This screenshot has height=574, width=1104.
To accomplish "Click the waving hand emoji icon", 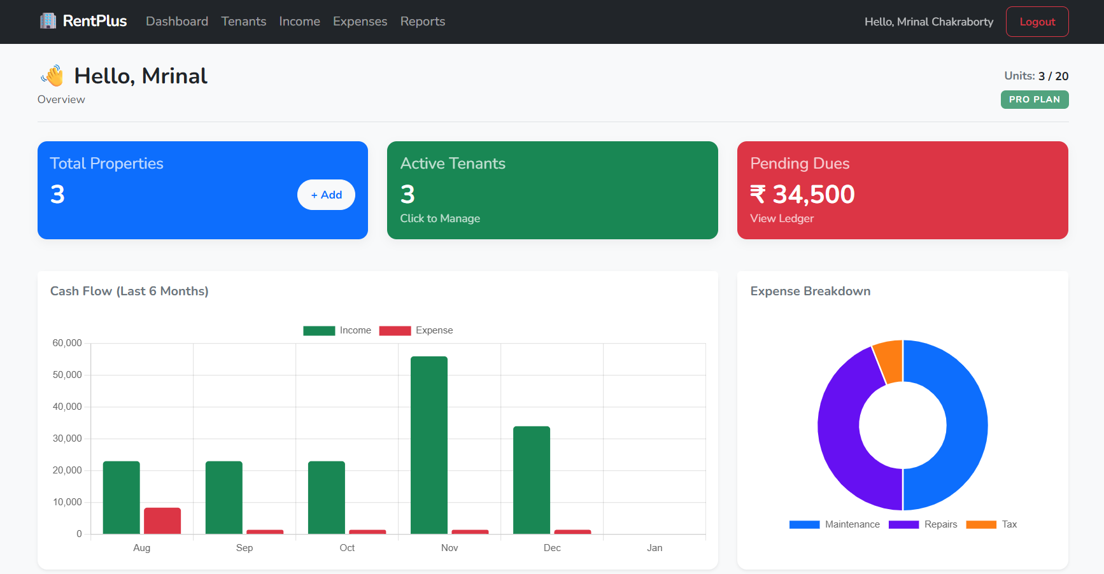I will (53, 76).
